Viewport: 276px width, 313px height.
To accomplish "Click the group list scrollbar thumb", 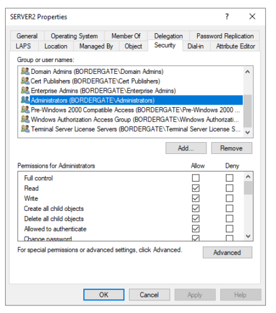I will (248, 111).
